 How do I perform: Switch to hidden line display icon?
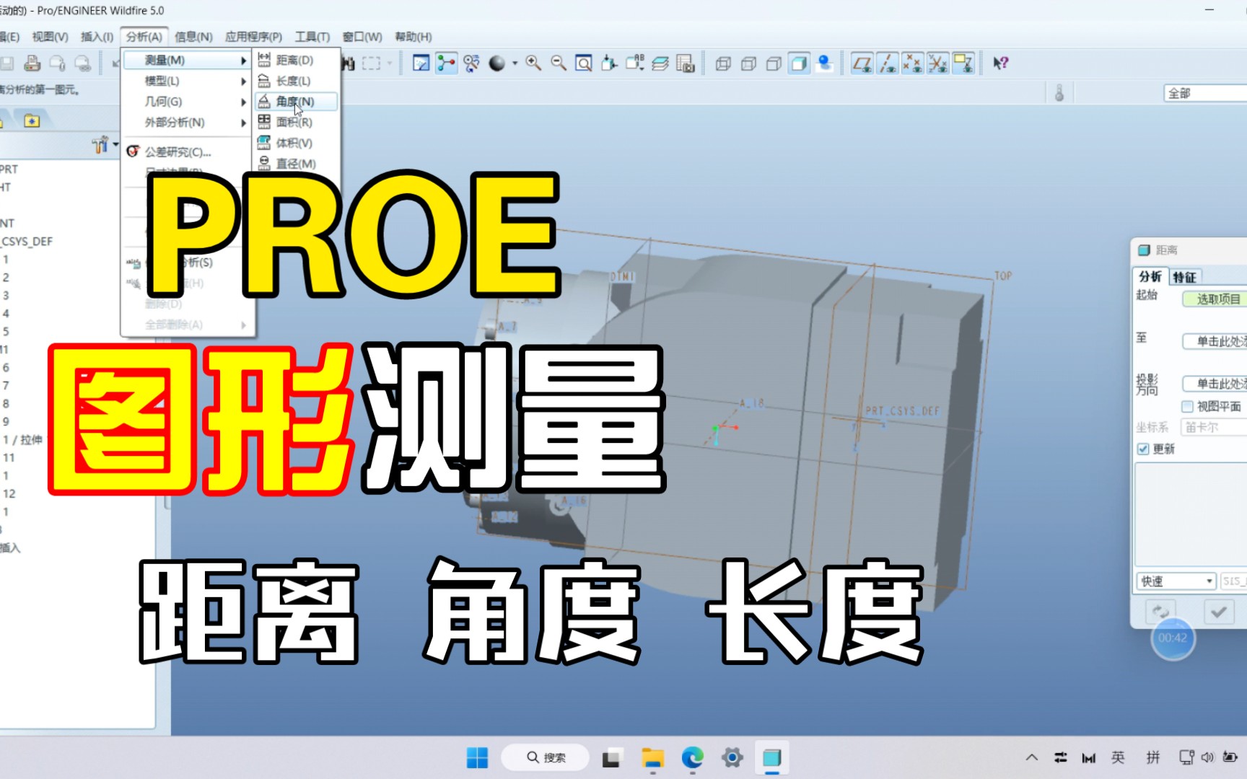click(748, 63)
